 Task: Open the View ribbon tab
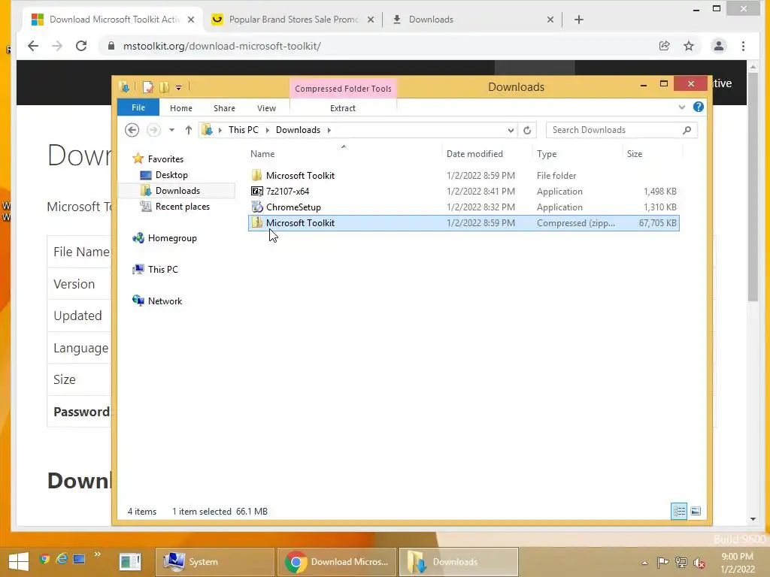coord(266,108)
